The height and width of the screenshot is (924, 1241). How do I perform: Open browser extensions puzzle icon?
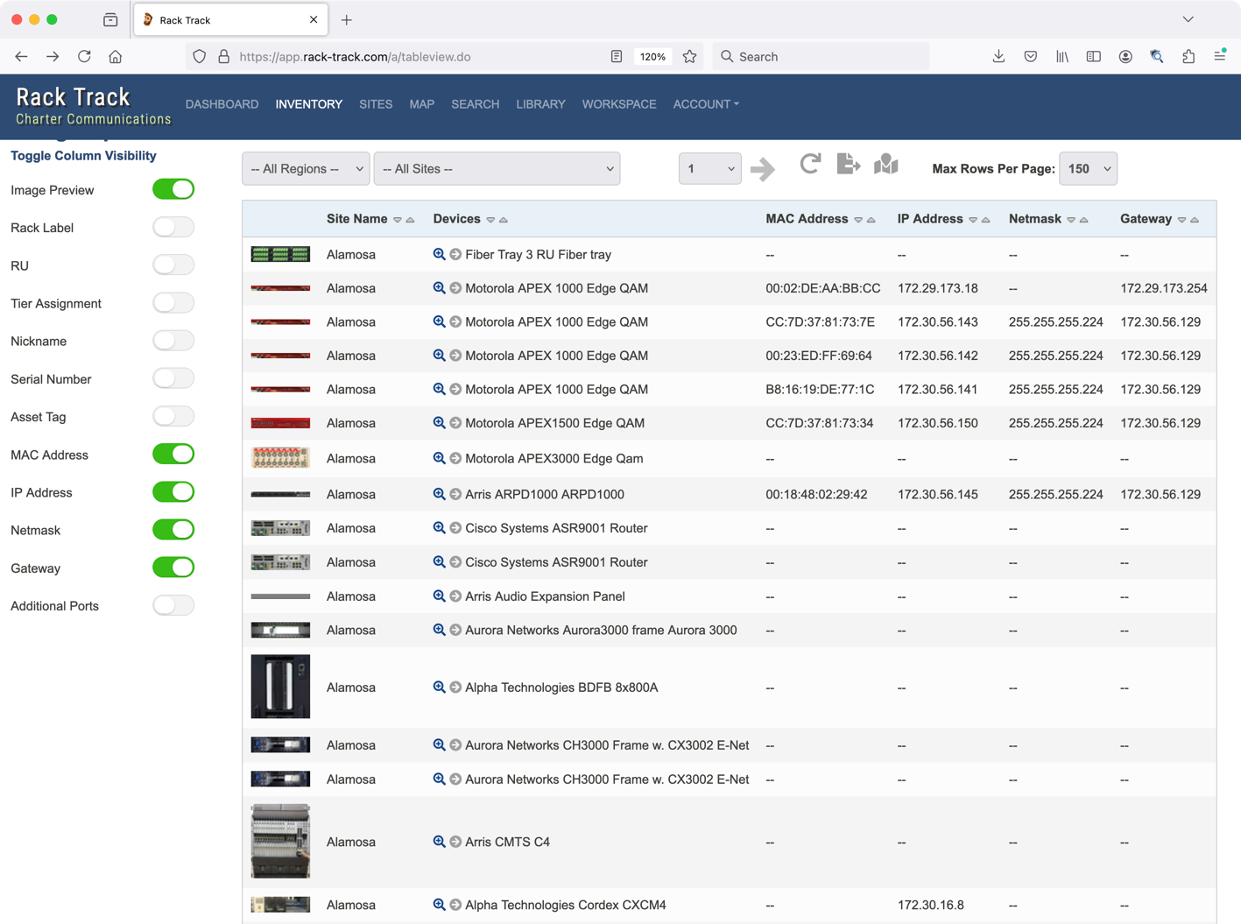1188,56
